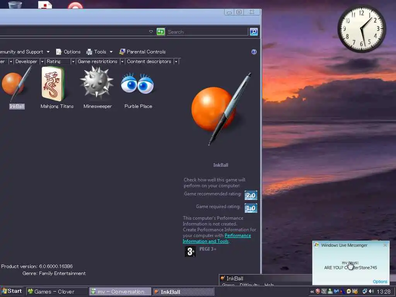396x297 pixels.
Task: Click the Messenger notification message text
Action: (350, 265)
